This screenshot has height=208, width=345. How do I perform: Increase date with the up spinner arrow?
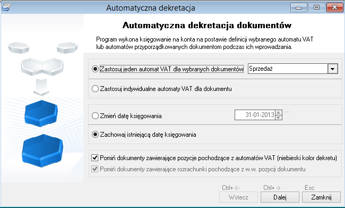[279, 112]
